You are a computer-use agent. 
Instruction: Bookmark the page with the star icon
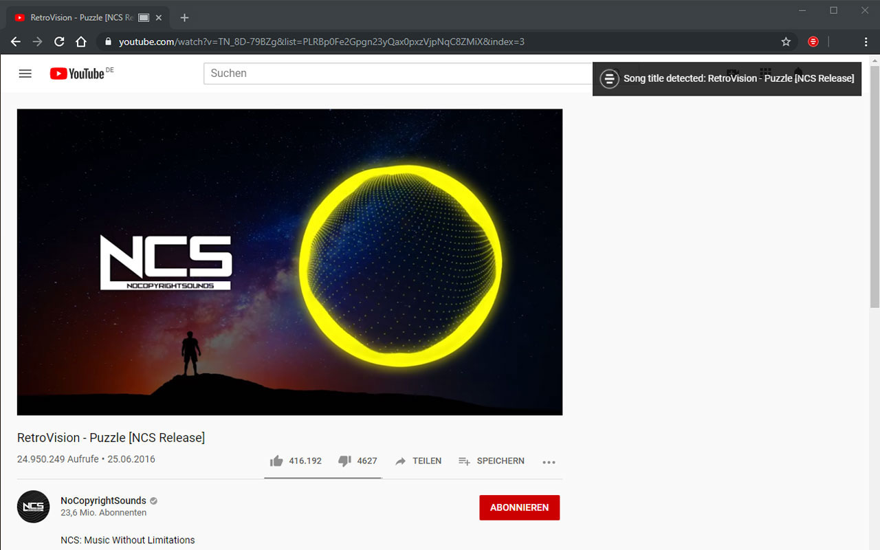pyautogui.click(x=786, y=41)
